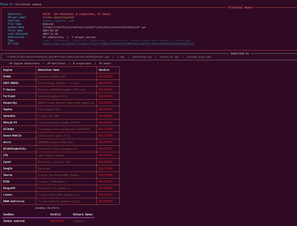This screenshot has height=226, width=297.
Task: Select Avira detection 'ANDROID/SpyMax.FHPV.Gen'
Action: [55, 142]
